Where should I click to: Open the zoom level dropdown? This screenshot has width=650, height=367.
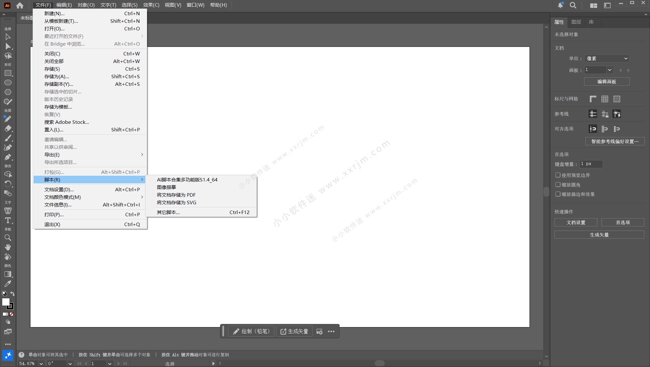pos(41,364)
